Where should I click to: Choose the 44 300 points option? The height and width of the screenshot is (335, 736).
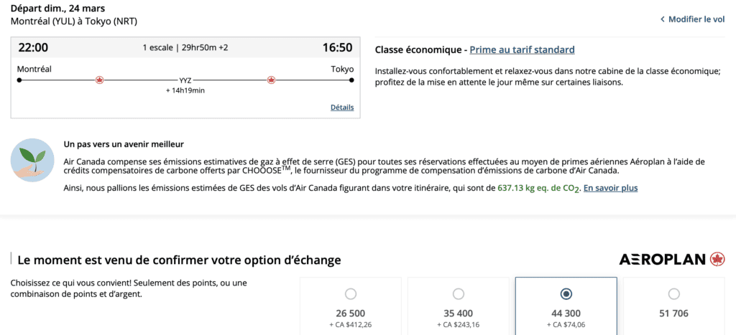pos(566,294)
